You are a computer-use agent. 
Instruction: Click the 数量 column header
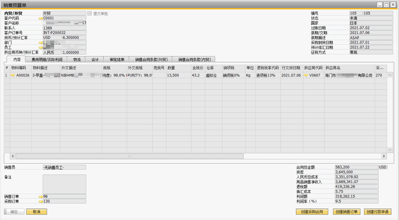tap(179, 68)
